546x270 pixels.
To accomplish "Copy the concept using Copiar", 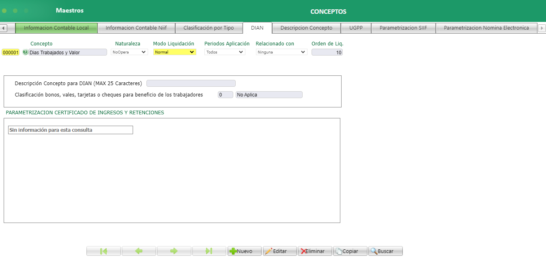I will pos(350,251).
